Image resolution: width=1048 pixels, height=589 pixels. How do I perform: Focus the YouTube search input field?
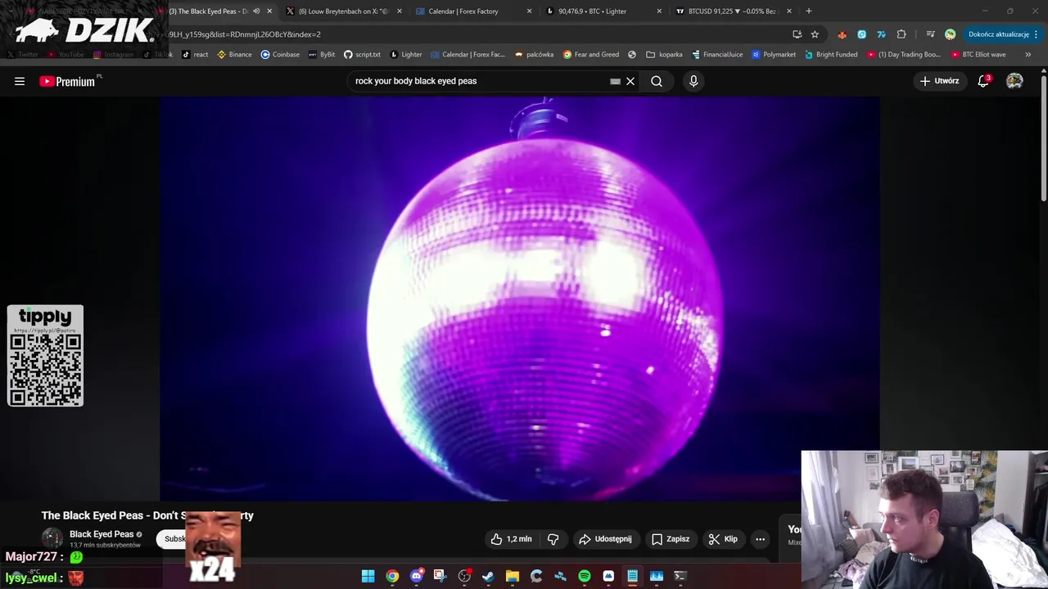(x=479, y=81)
